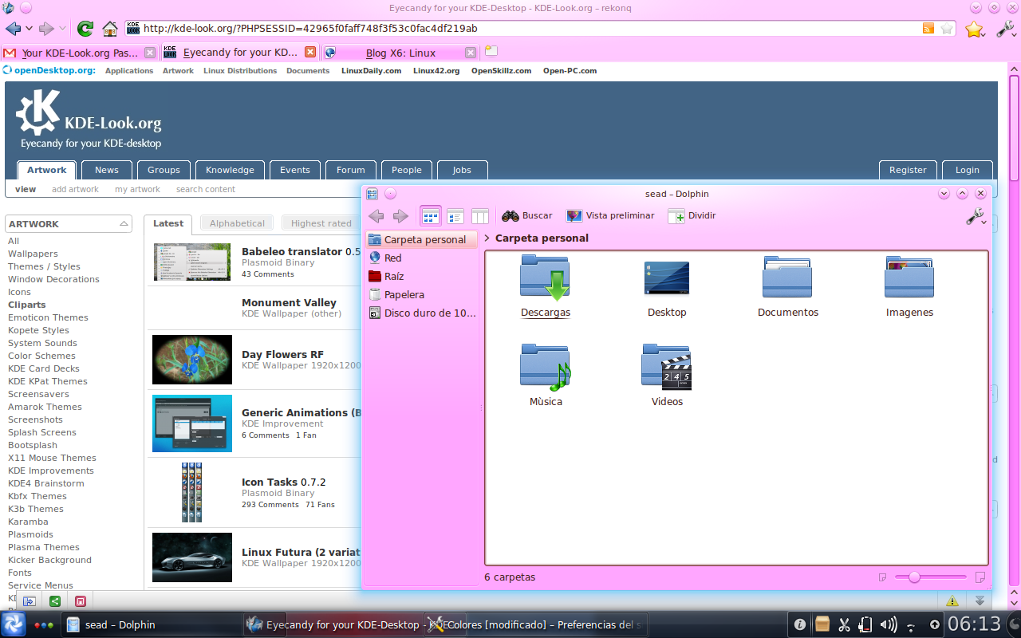Open the Linux42.org link
This screenshot has width=1021, height=638.
click(436, 70)
